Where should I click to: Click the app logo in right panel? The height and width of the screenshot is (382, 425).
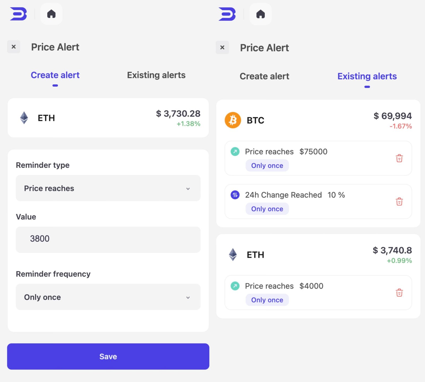tap(227, 14)
